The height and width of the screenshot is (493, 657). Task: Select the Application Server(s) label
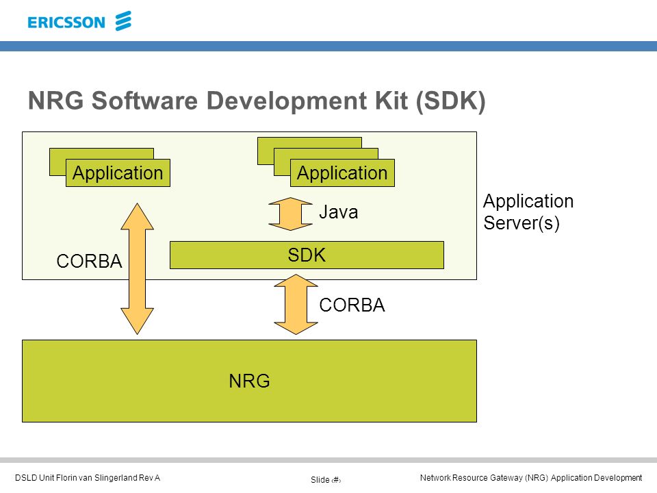click(x=528, y=212)
